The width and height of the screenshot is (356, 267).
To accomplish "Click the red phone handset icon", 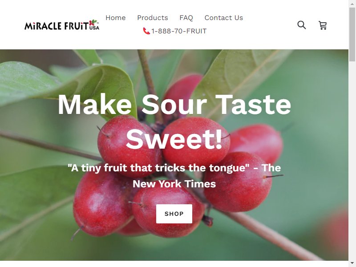I will [146, 31].
